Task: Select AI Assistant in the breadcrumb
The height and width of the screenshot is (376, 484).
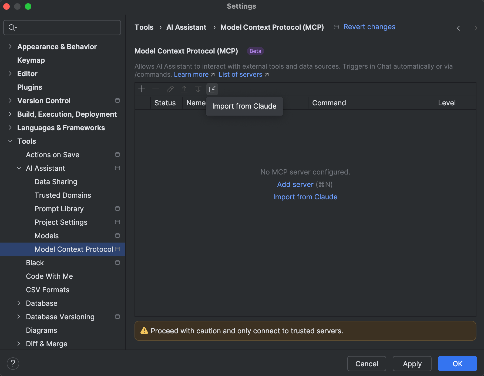Action: pos(186,27)
